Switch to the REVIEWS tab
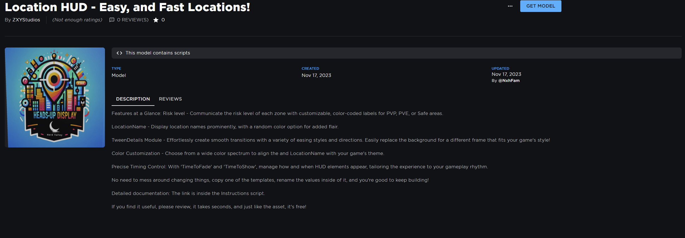This screenshot has height=238, width=685. pyautogui.click(x=170, y=99)
